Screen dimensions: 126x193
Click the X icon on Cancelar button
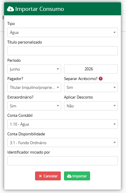(x=40, y=176)
